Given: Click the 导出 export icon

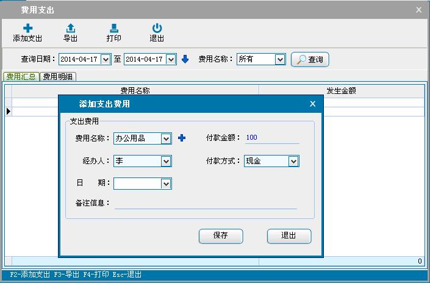Looking at the screenshot, I should pos(71,28).
